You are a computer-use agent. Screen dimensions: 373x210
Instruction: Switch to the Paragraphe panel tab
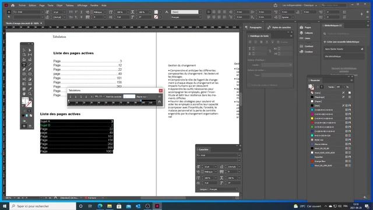click(x=254, y=27)
